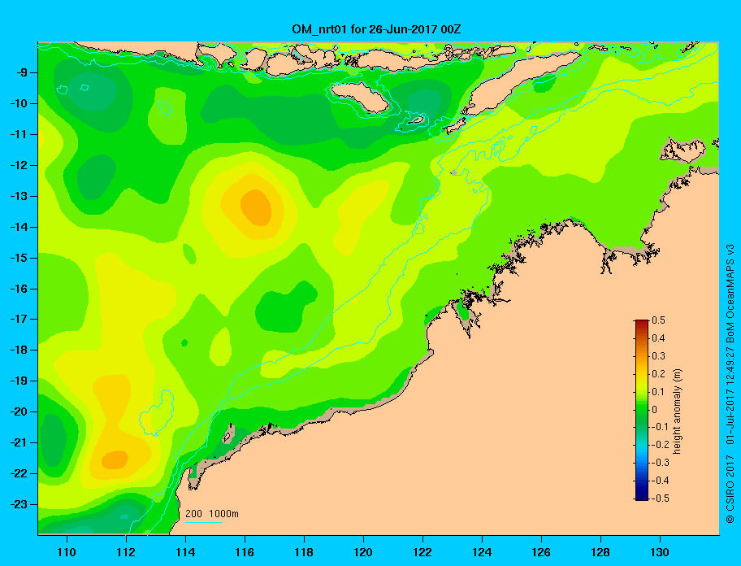Click colorbar tick label "-0.1"
The image size is (741, 566).
(661, 427)
